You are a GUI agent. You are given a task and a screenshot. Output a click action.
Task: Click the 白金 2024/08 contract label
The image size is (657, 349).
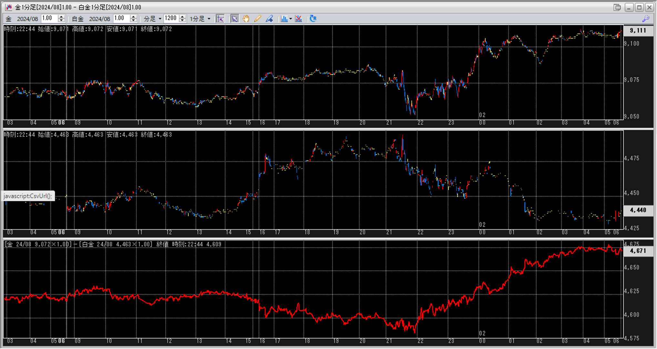coord(99,19)
